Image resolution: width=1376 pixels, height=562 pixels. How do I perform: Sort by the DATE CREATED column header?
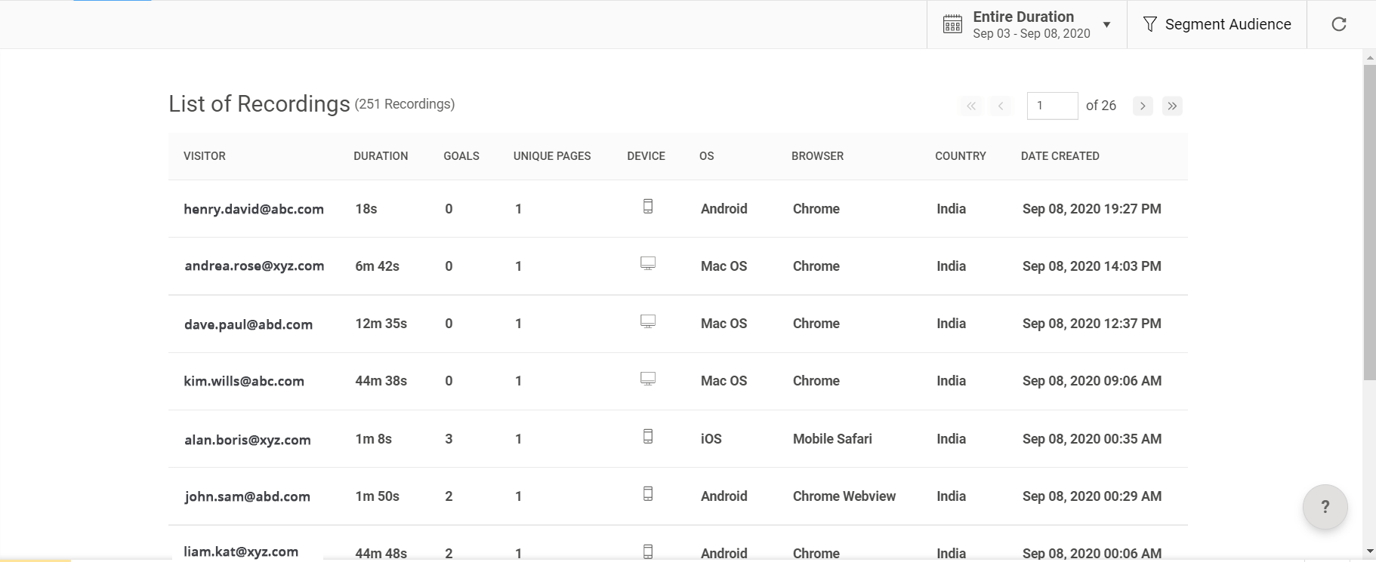(1060, 156)
